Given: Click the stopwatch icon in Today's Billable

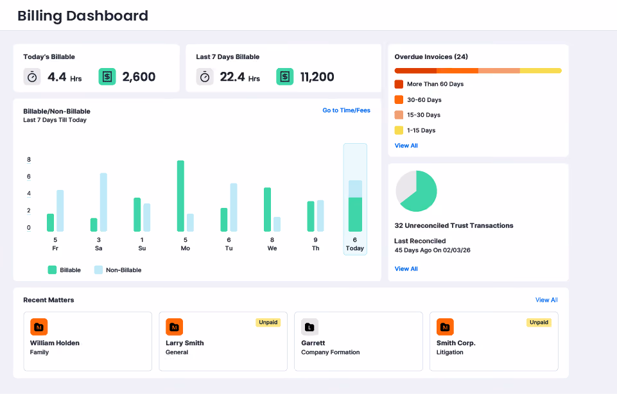Looking at the screenshot, I should tap(32, 76).
